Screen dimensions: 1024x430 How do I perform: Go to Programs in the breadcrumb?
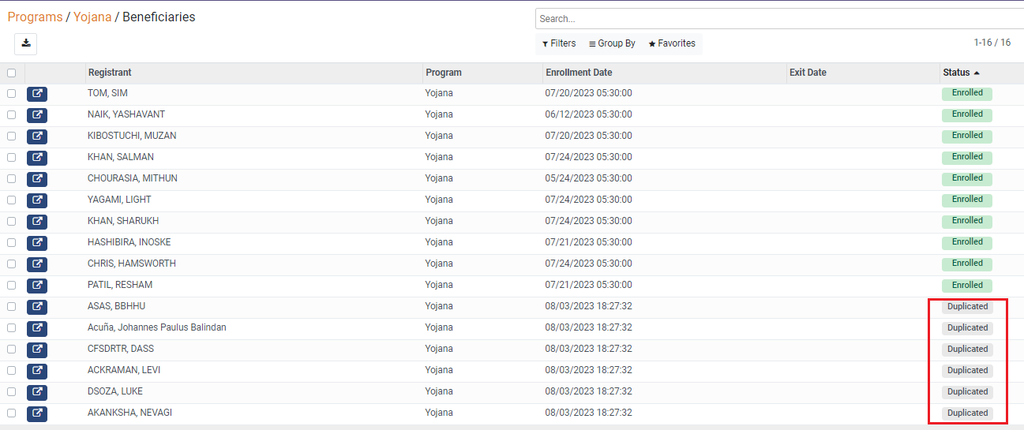click(35, 17)
